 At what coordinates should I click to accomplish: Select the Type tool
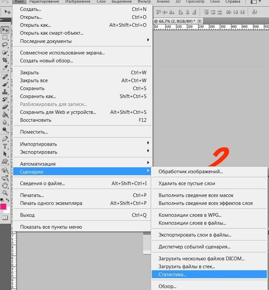5,146
